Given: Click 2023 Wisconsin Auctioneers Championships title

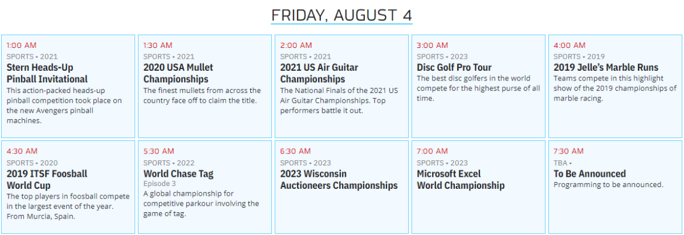Looking at the screenshot, I should (339, 179).
